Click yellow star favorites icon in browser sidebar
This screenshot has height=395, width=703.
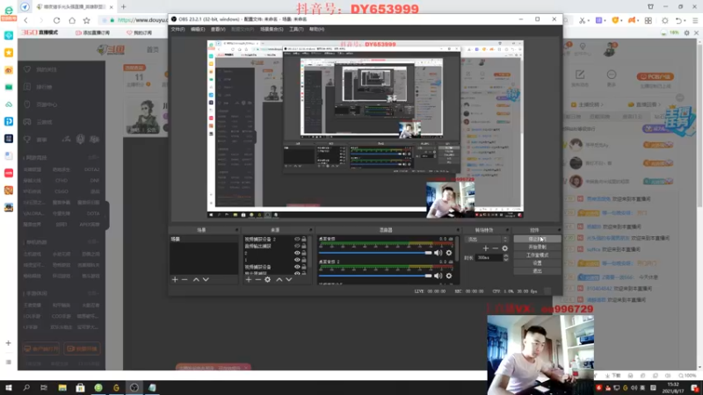[9, 53]
